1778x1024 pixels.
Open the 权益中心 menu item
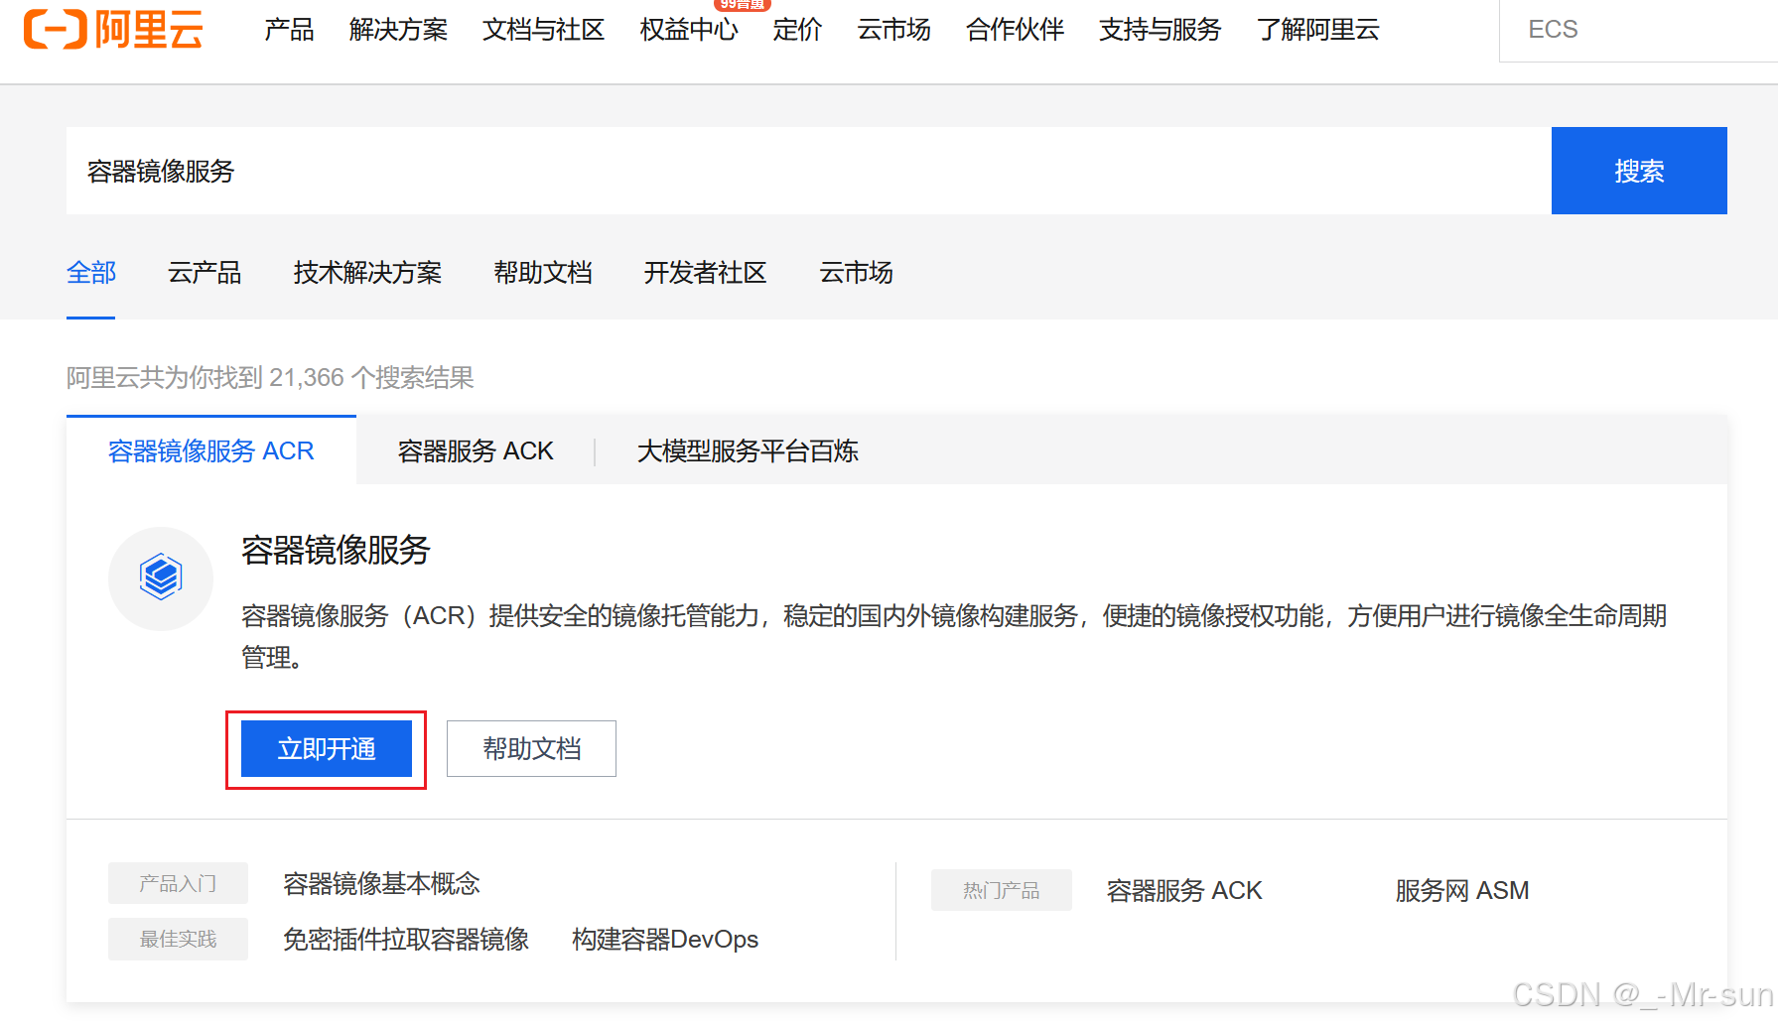click(x=689, y=30)
